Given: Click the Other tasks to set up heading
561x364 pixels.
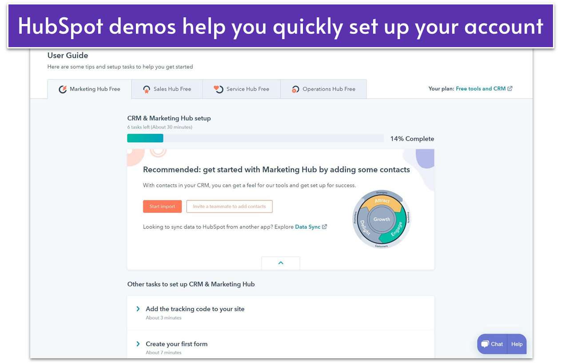Looking at the screenshot, I should tap(191, 284).
